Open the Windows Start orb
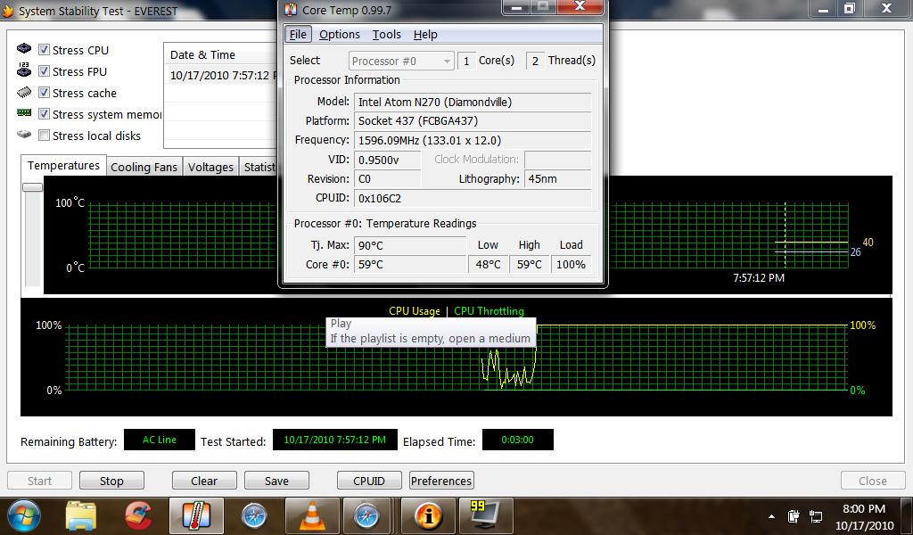The height and width of the screenshot is (535, 913). (22, 515)
